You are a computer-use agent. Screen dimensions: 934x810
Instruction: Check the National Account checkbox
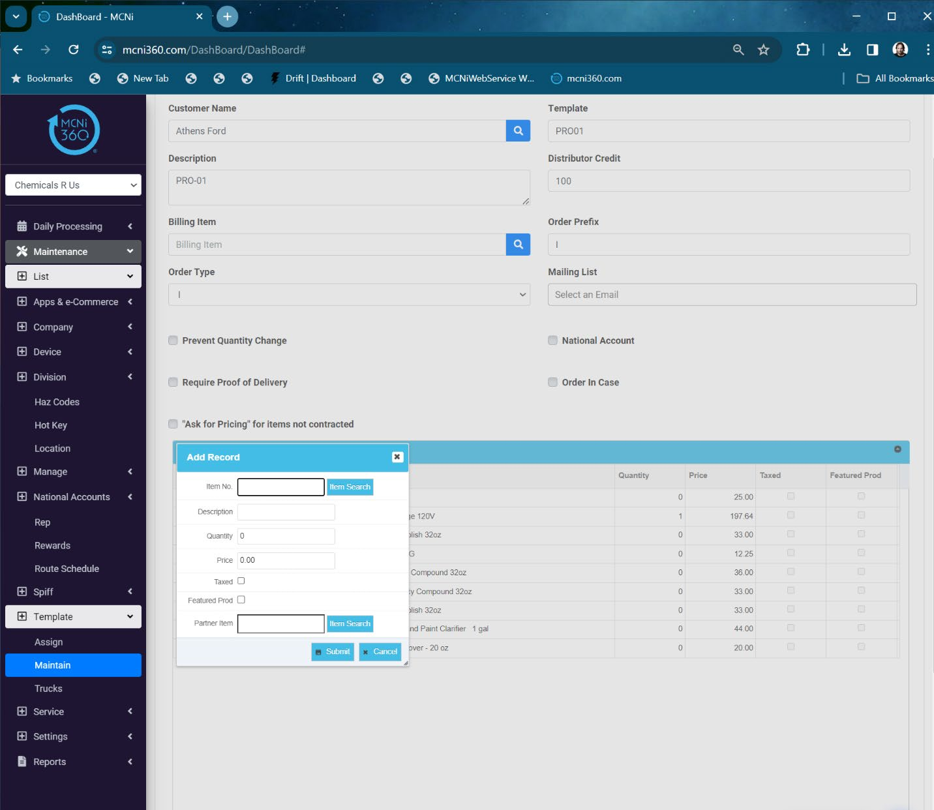[x=552, y=340]
